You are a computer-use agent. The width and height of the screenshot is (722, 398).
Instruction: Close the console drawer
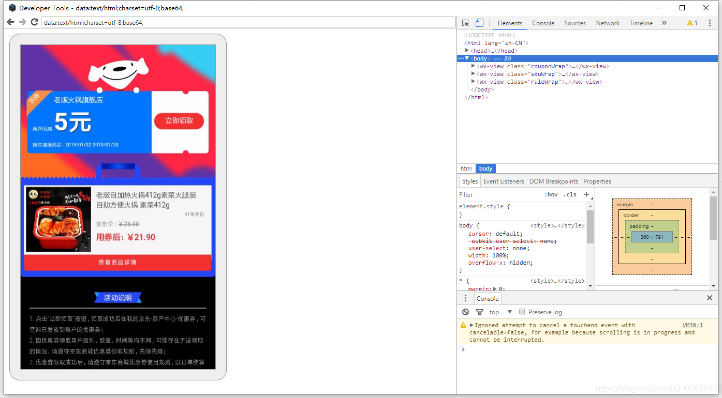point(710,298)
